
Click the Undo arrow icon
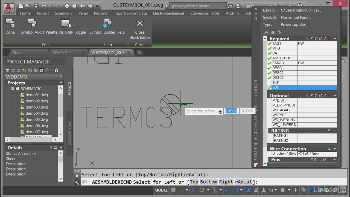(x=44, y=6)
